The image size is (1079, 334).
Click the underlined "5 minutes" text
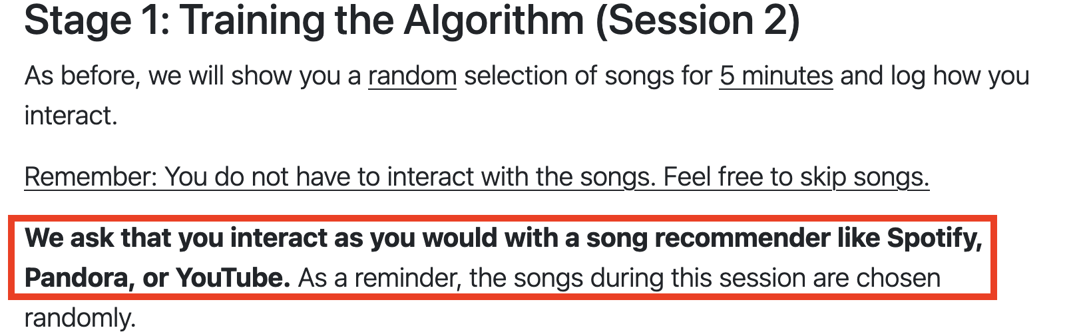coord(776,77)
